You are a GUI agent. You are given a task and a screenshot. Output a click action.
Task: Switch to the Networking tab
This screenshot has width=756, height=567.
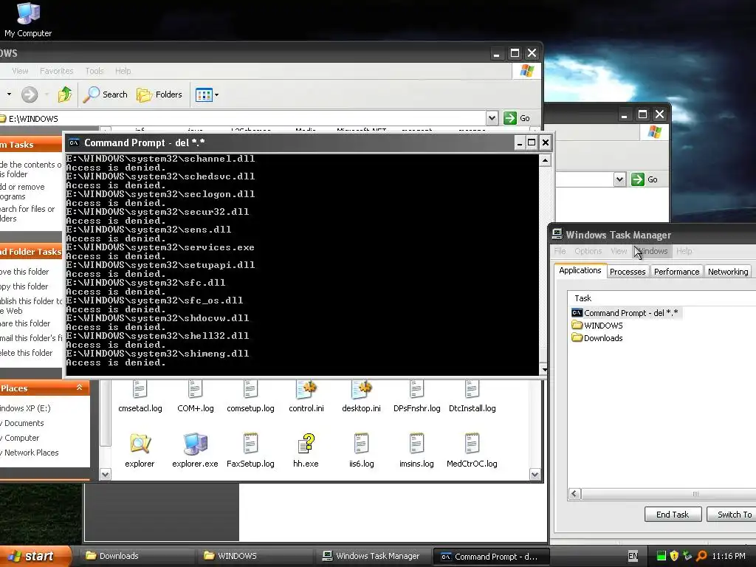click(x=728, y=272)
